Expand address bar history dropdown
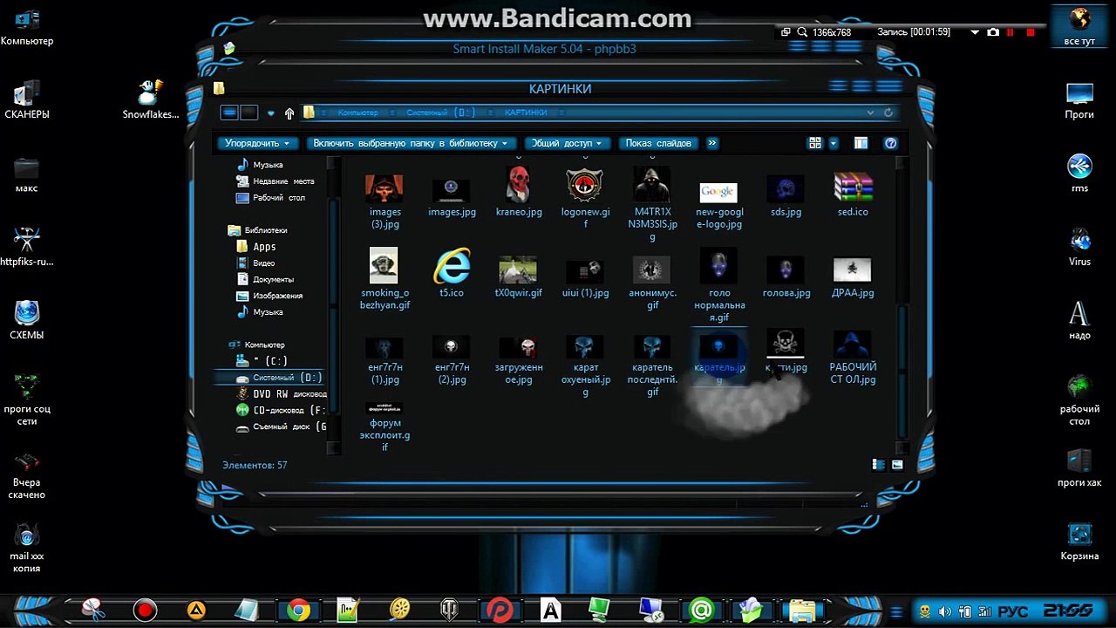 pos(870,113)
